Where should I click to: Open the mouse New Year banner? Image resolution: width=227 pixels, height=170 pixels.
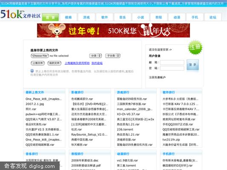point(113,30)
